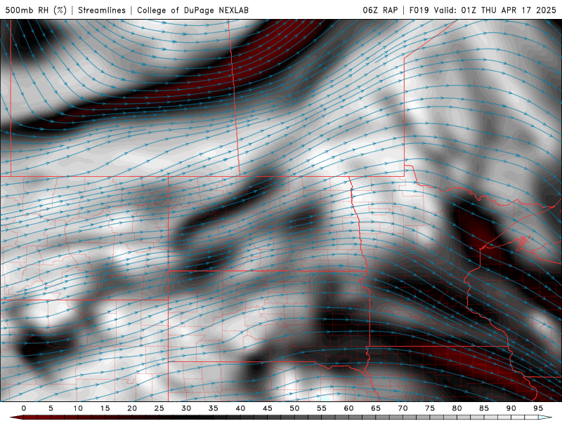The width and height of the screenshot is (562, 421).
Task: Click the '50' tick label on the legend
Action: [294, 408]
